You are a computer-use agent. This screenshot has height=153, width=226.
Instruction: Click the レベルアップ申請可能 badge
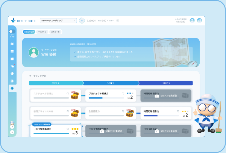point(42,124)
